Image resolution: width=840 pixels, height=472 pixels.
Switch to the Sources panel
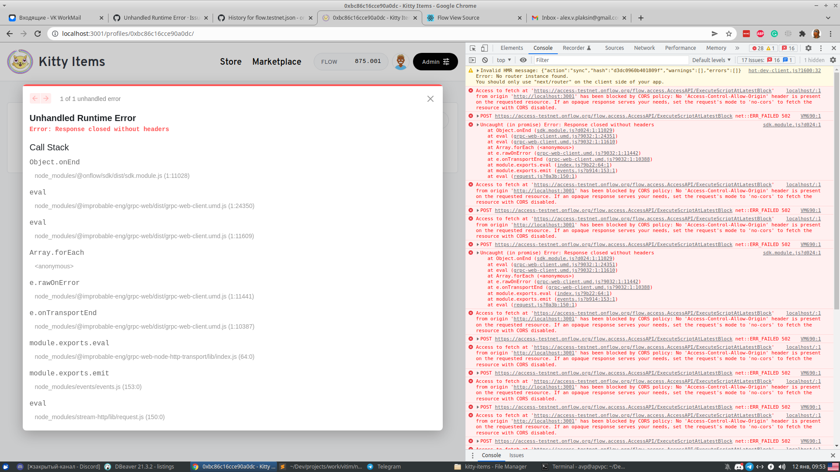(614, 48)
